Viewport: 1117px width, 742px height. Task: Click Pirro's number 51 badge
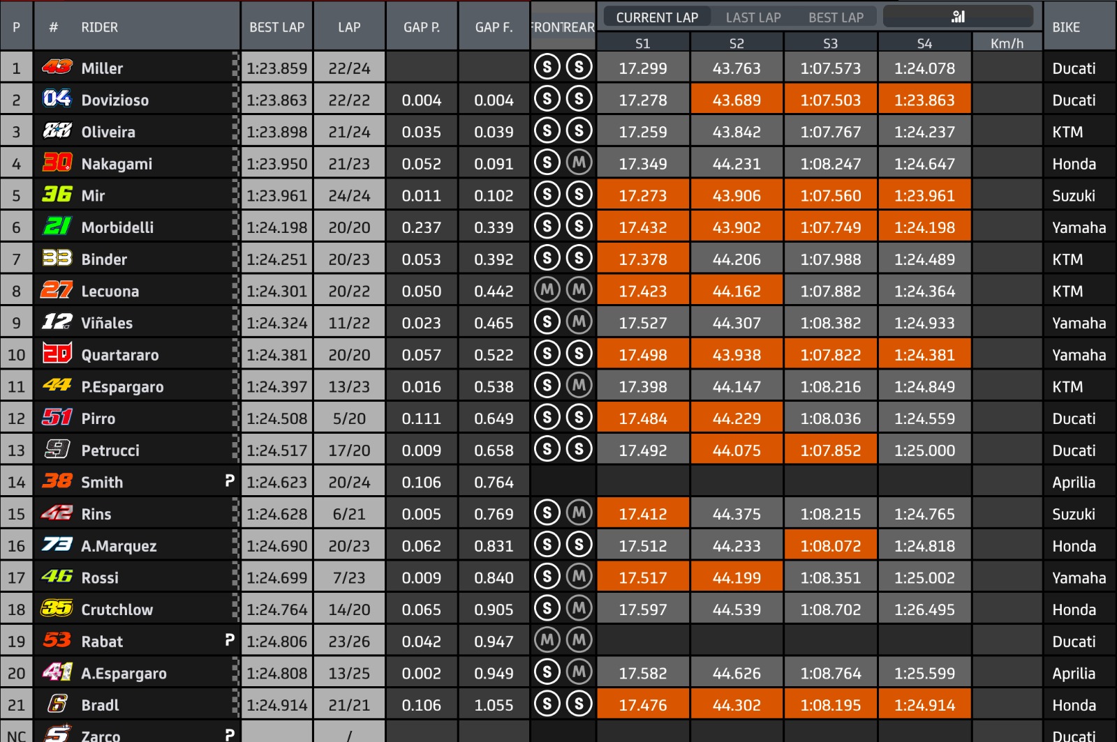point(57,417)
